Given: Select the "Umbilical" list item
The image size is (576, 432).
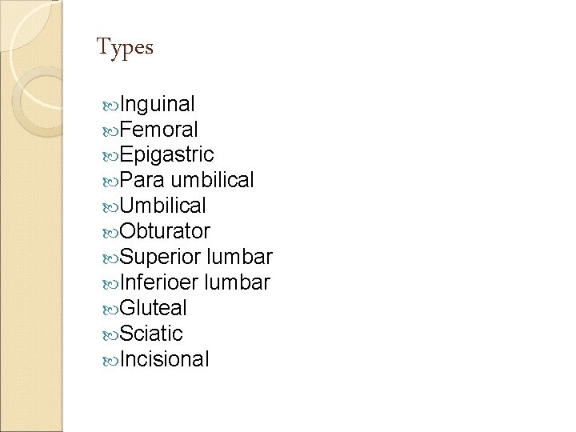Looking at the screenshot, I should point(165,206).
